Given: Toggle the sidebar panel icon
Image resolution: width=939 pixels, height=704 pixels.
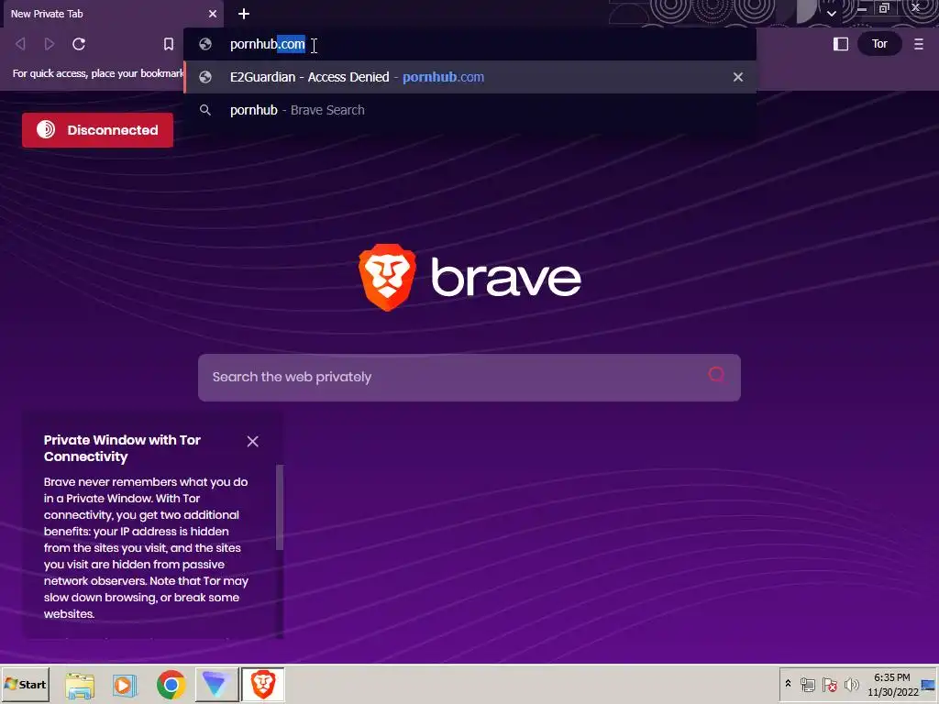Looking at the screenshot, I should click(x=841, y=44).
